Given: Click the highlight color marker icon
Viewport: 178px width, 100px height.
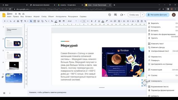Looking at the screenshot, I should (x=107, y=21).
